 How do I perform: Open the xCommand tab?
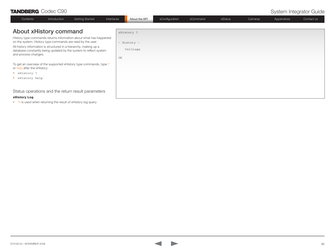[x=197, y=19]
